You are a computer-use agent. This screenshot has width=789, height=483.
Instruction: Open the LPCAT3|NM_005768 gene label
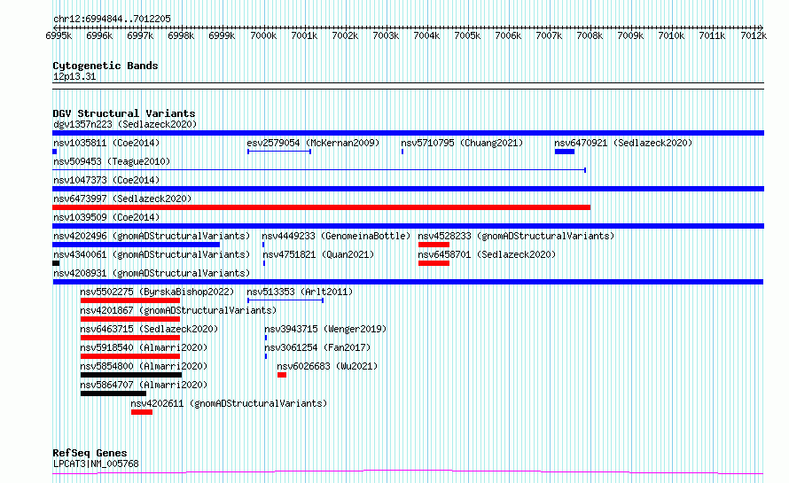96,464
